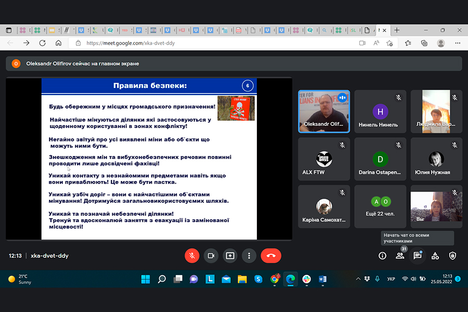Show hidden system tray icons
The width and height of the screenshot is (468, 312).
(358, 279)
